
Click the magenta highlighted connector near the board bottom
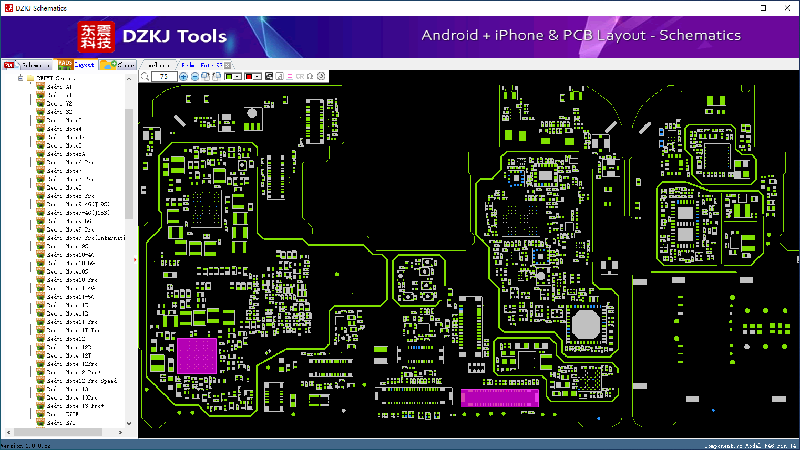[x=499, y=397]
